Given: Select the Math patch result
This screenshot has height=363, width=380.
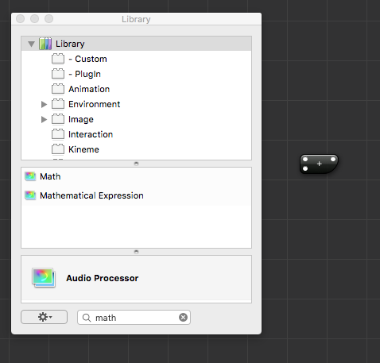Looking at the screenshot, I should 136,176.
